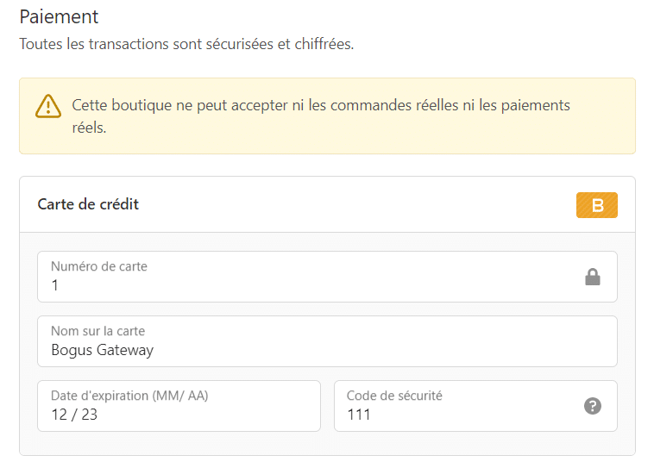654x468 pixels.
Task: Click the secured transactions subtitle text
Action: click(x=186, y=44)
